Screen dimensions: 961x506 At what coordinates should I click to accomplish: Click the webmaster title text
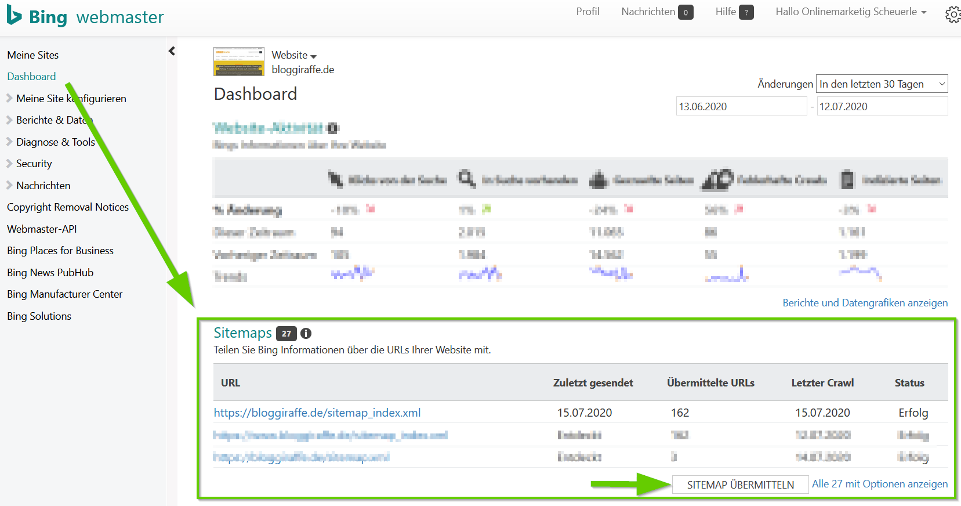tap(120, 17)
